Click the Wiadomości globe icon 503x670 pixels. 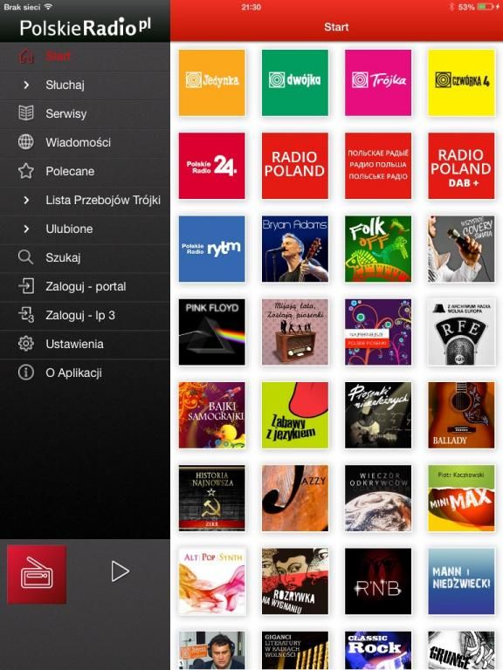pos(26,142)
